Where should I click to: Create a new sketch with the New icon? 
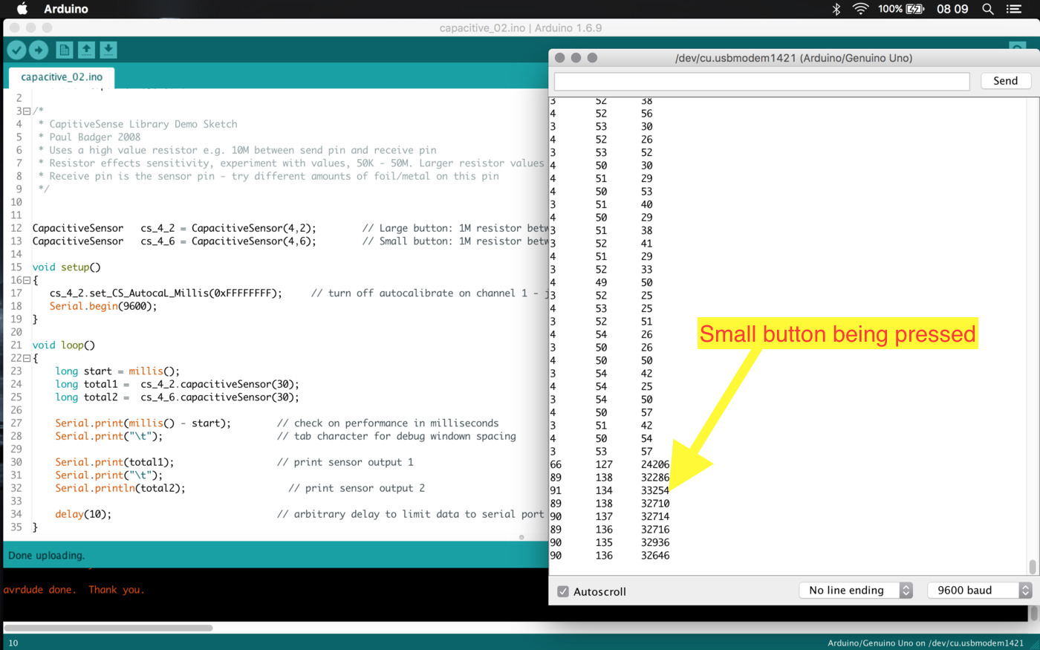click(x=65, y=50)
